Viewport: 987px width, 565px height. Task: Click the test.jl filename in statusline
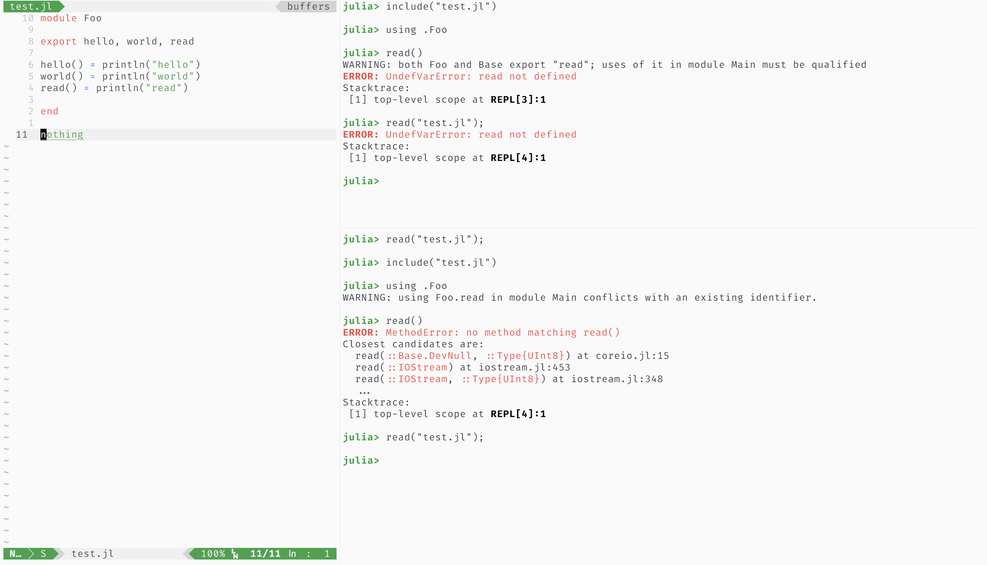pos(93,554)
